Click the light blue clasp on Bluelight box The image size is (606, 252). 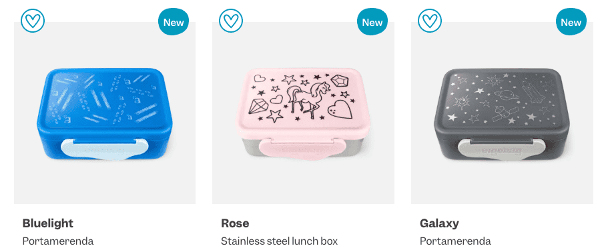tap(105, 149)
